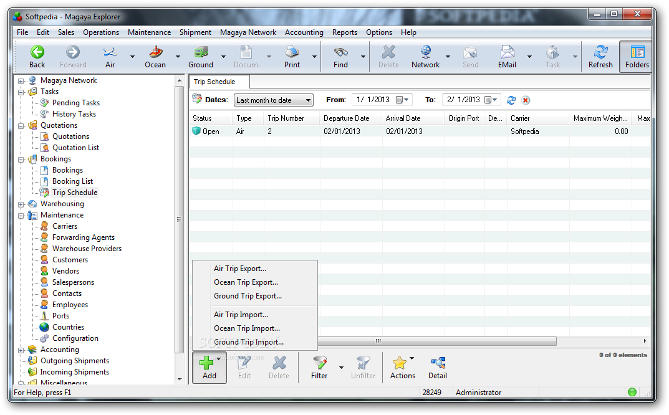This screenshot has height=415, width=669.
Task: Select Incoming Shipments in tree
Action: point(75,372)
